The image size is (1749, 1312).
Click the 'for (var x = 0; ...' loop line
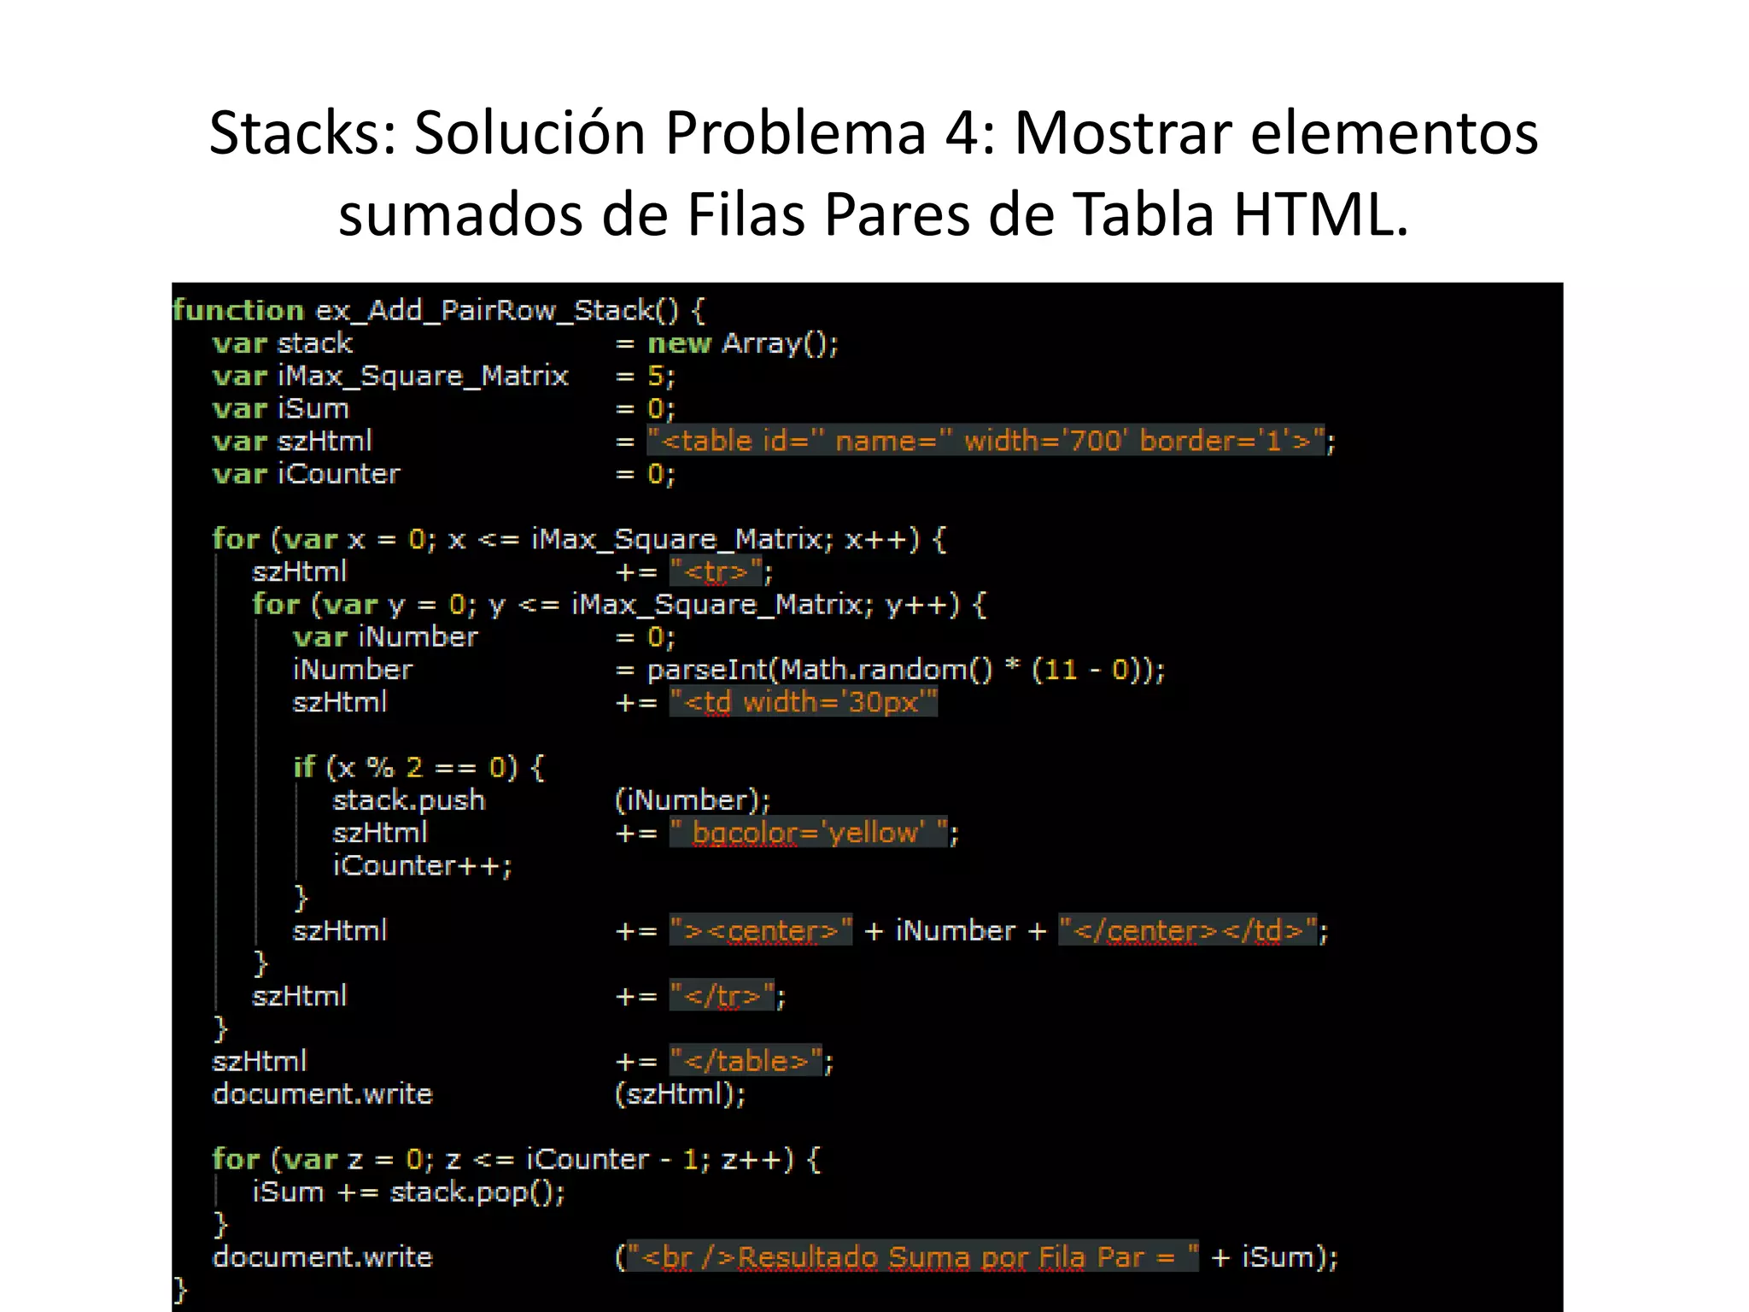coord(579,539)
